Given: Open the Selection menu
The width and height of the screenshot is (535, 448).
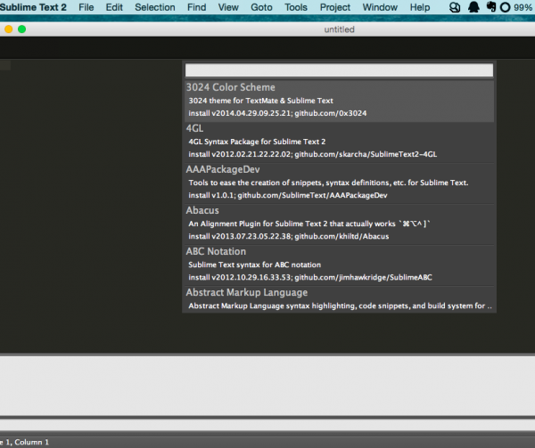Looking at the screenshot, I should [155, 7].
